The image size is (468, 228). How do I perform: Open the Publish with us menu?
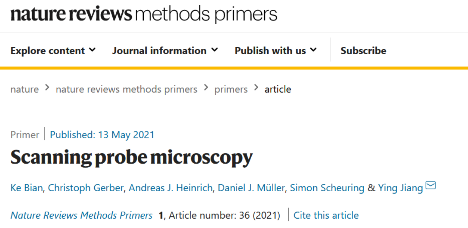(x=275, y=51)
